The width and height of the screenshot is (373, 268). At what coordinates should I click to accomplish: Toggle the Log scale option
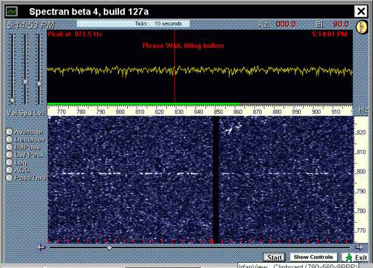coord(9,162)
